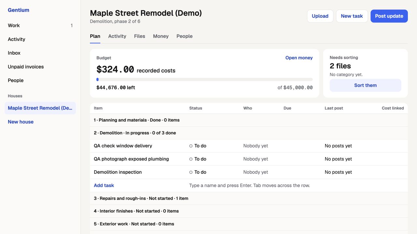Change To do status of Demolition inspection
Viewport: 417px width, 234px height.
(198, 172)
